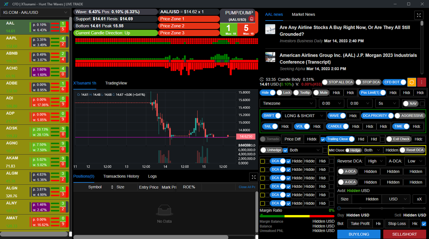
Task: Click the BUY/LONG button
Action: click(x=358, y=234)
